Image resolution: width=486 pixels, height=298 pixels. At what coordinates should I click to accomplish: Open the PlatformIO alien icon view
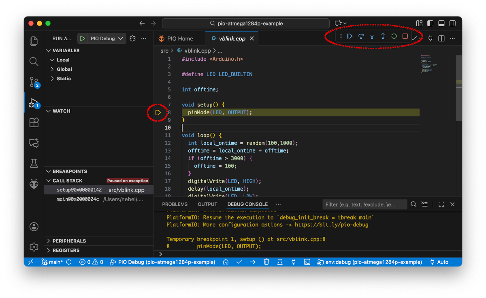click(34, 184)
